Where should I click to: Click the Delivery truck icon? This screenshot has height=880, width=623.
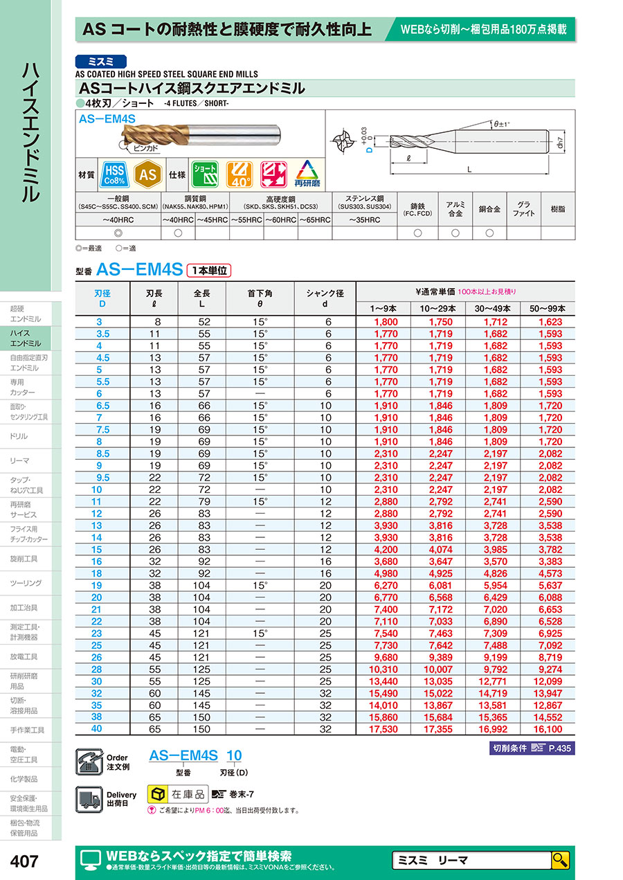click(x=88, y=799)
